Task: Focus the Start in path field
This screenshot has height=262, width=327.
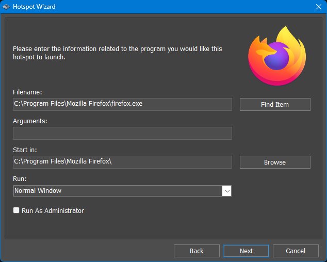Action: pos(122,162)
